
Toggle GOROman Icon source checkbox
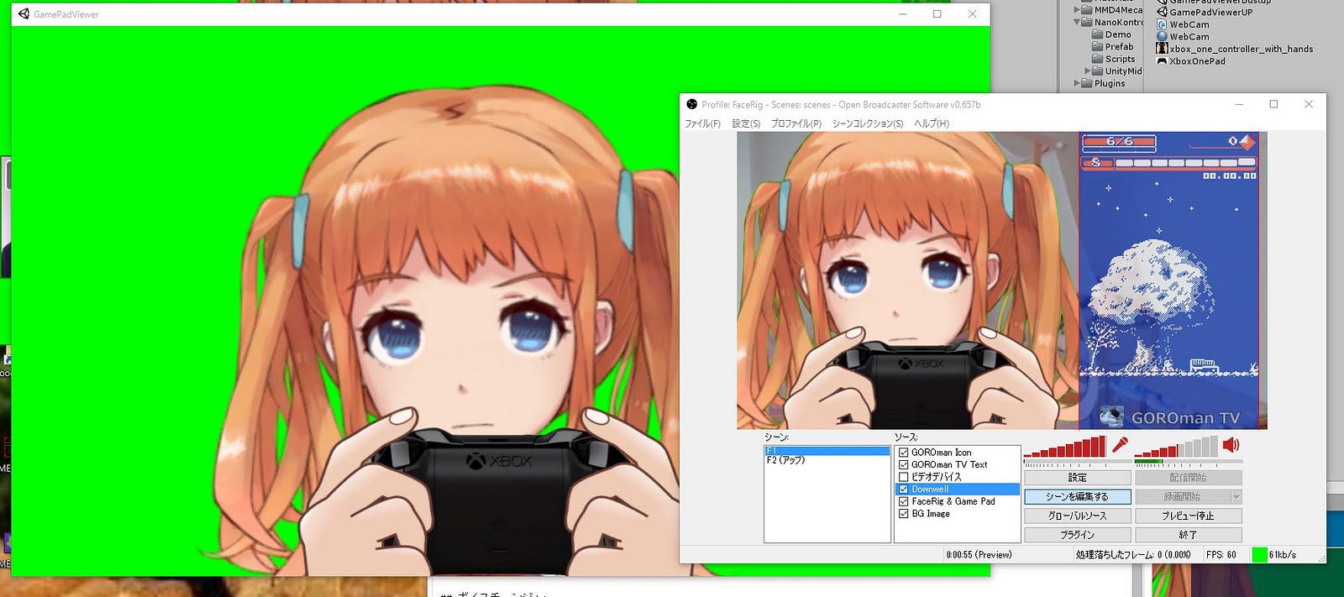[904, 453]
